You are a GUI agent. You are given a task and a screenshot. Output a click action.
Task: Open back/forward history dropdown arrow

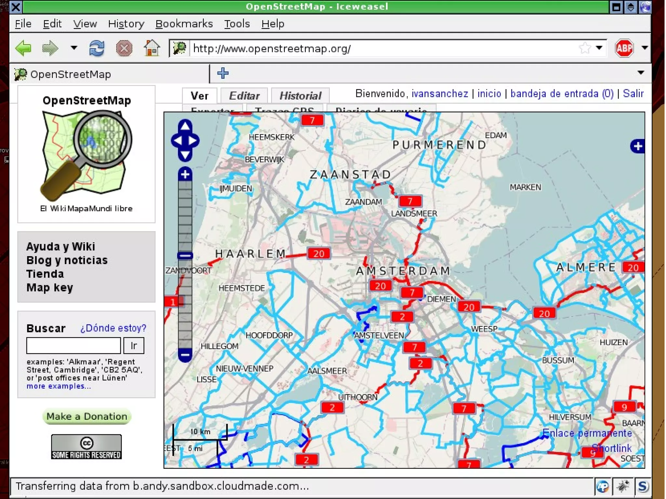[74, 48]
